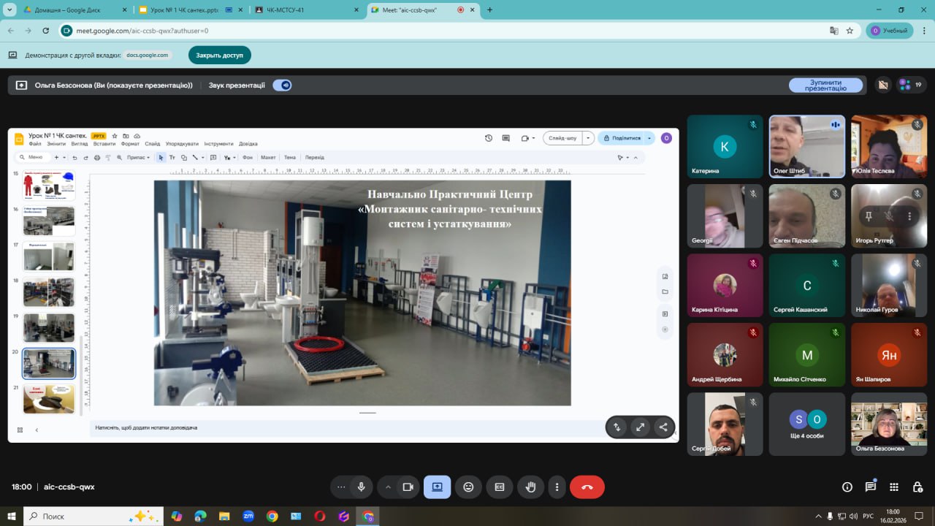
Task: Open the share button dropdown arrow
Action: tap(649, 137)
